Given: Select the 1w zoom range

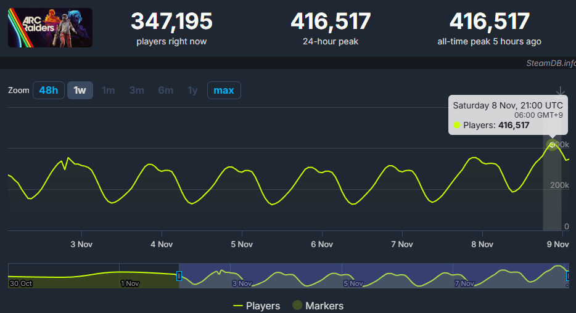Looking at the screenshot, I should [x=80, y=90].
